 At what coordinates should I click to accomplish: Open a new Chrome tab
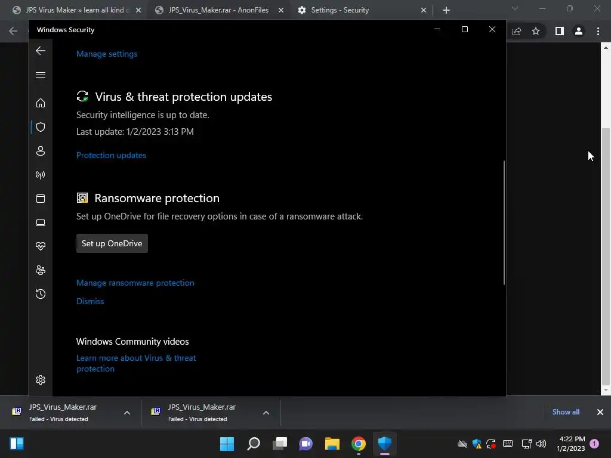coord(446,11)
